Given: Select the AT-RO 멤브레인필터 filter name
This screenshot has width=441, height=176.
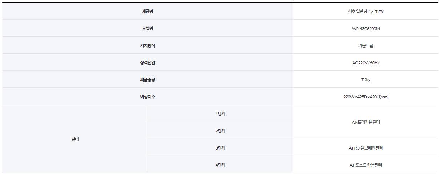Looking at the screenshot, I should pos(366,148).
